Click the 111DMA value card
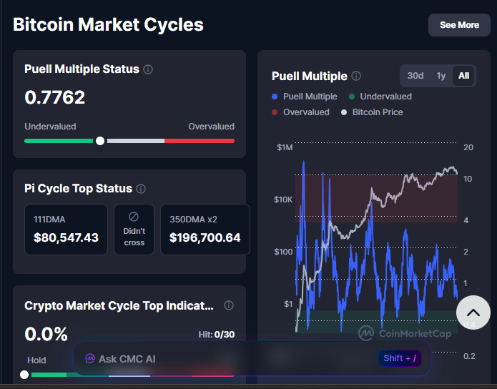497x389 pixels. click(x=66, y=230)
